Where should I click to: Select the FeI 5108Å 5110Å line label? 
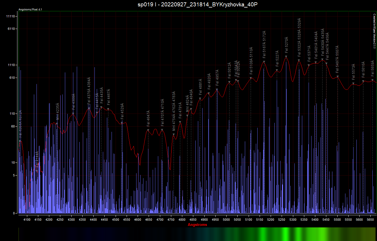[251, 61]
